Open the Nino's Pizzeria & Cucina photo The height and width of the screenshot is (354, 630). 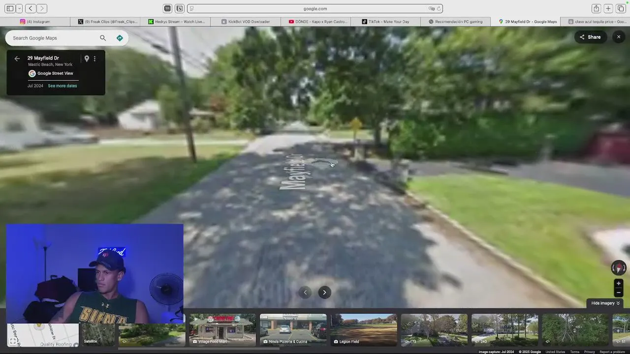tap(293, 330)
